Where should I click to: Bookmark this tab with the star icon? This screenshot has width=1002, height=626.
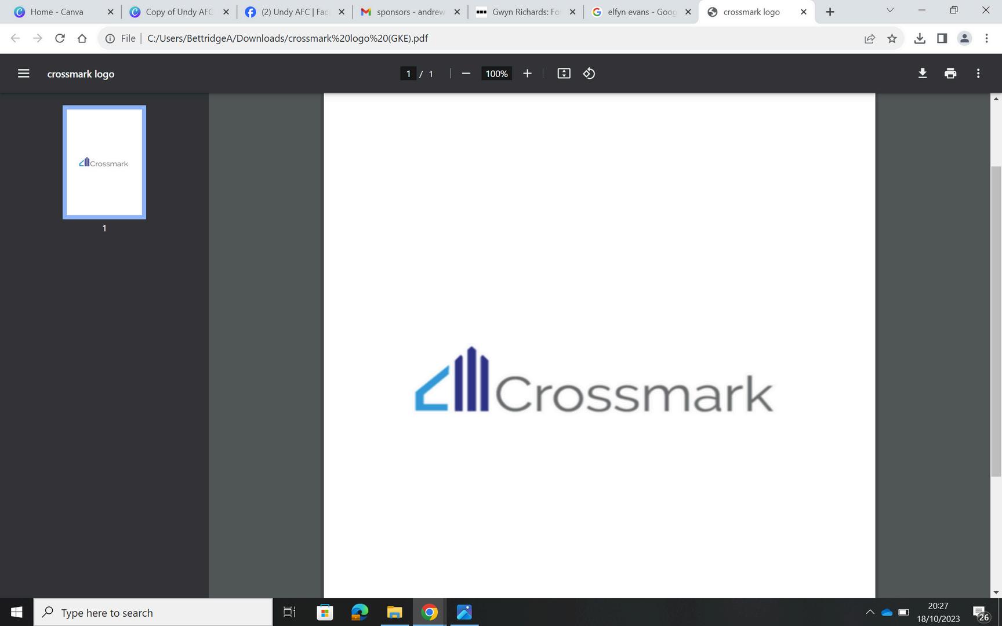[x=892, y=38]
